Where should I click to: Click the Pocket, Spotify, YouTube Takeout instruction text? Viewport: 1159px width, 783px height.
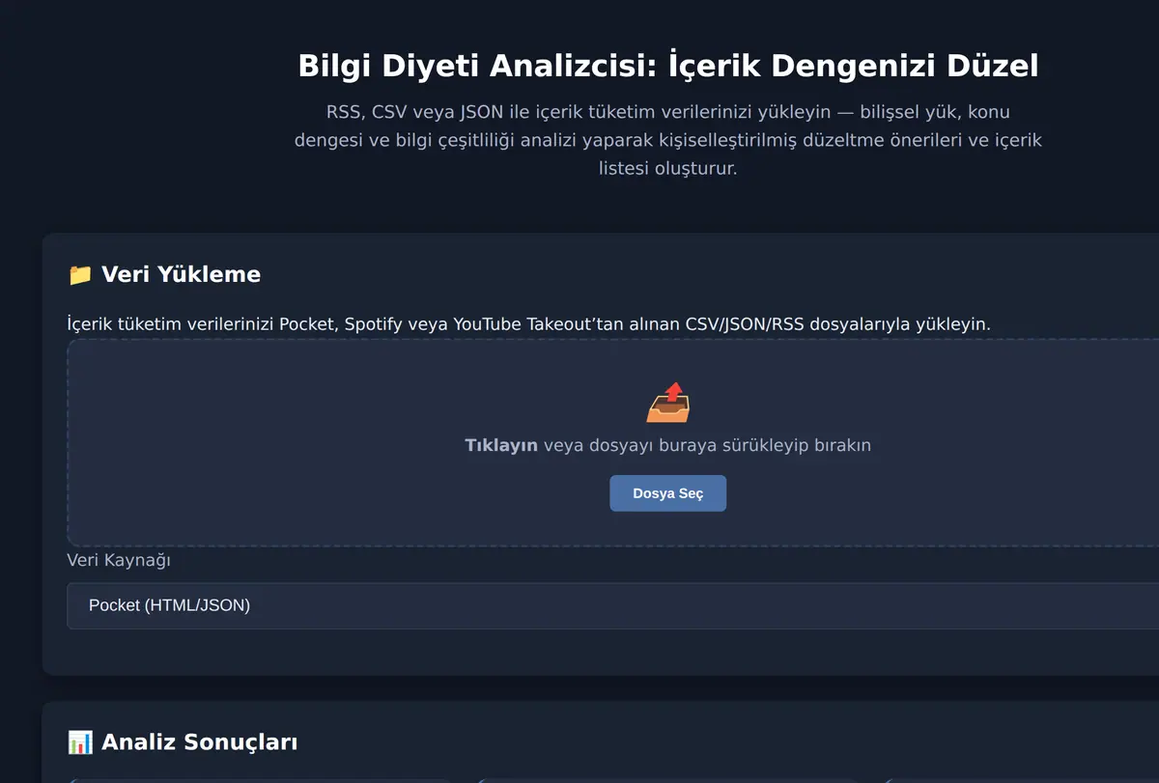pyautogui.click(x=529, y=324)
